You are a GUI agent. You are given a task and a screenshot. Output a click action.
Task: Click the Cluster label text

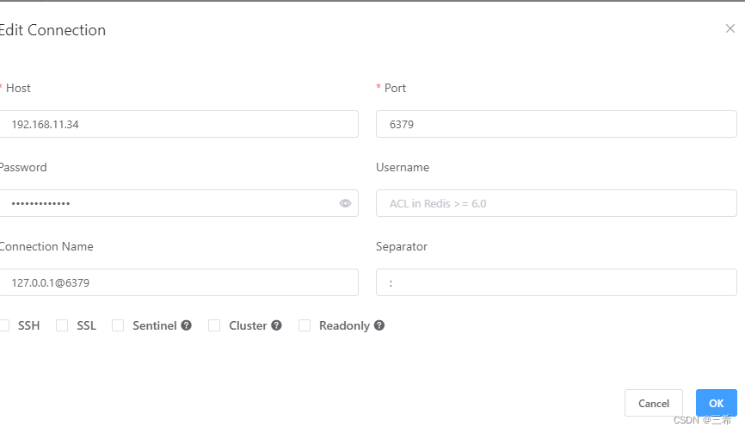pos(248,325)
